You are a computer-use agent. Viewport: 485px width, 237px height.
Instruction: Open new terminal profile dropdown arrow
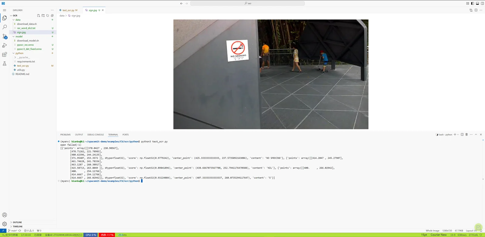pyautogui.click(x=458, y=135)
